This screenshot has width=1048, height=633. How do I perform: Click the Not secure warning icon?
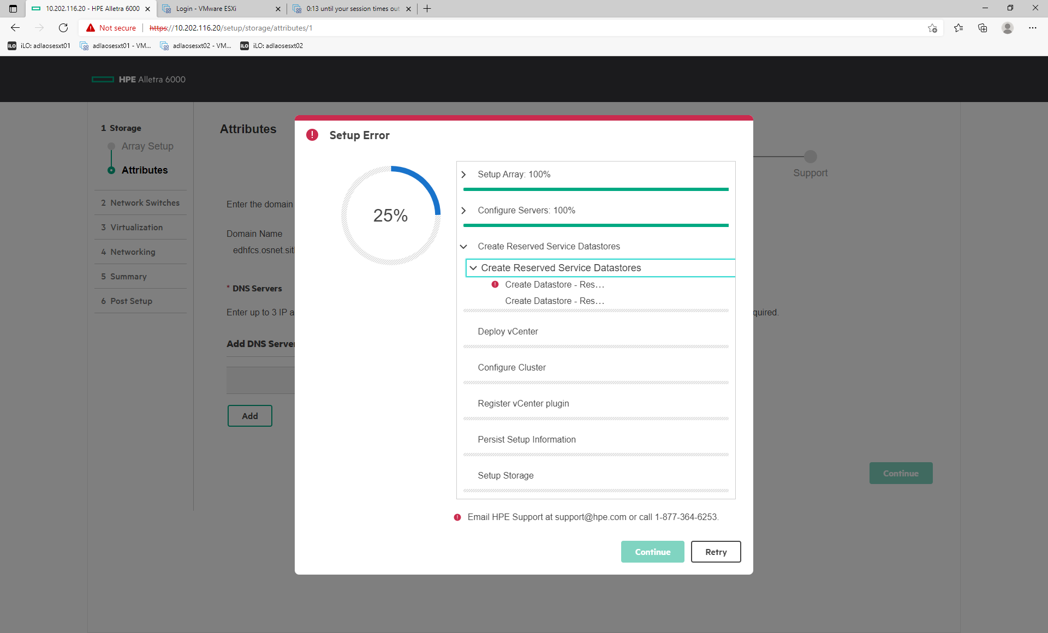pos(91,28)
